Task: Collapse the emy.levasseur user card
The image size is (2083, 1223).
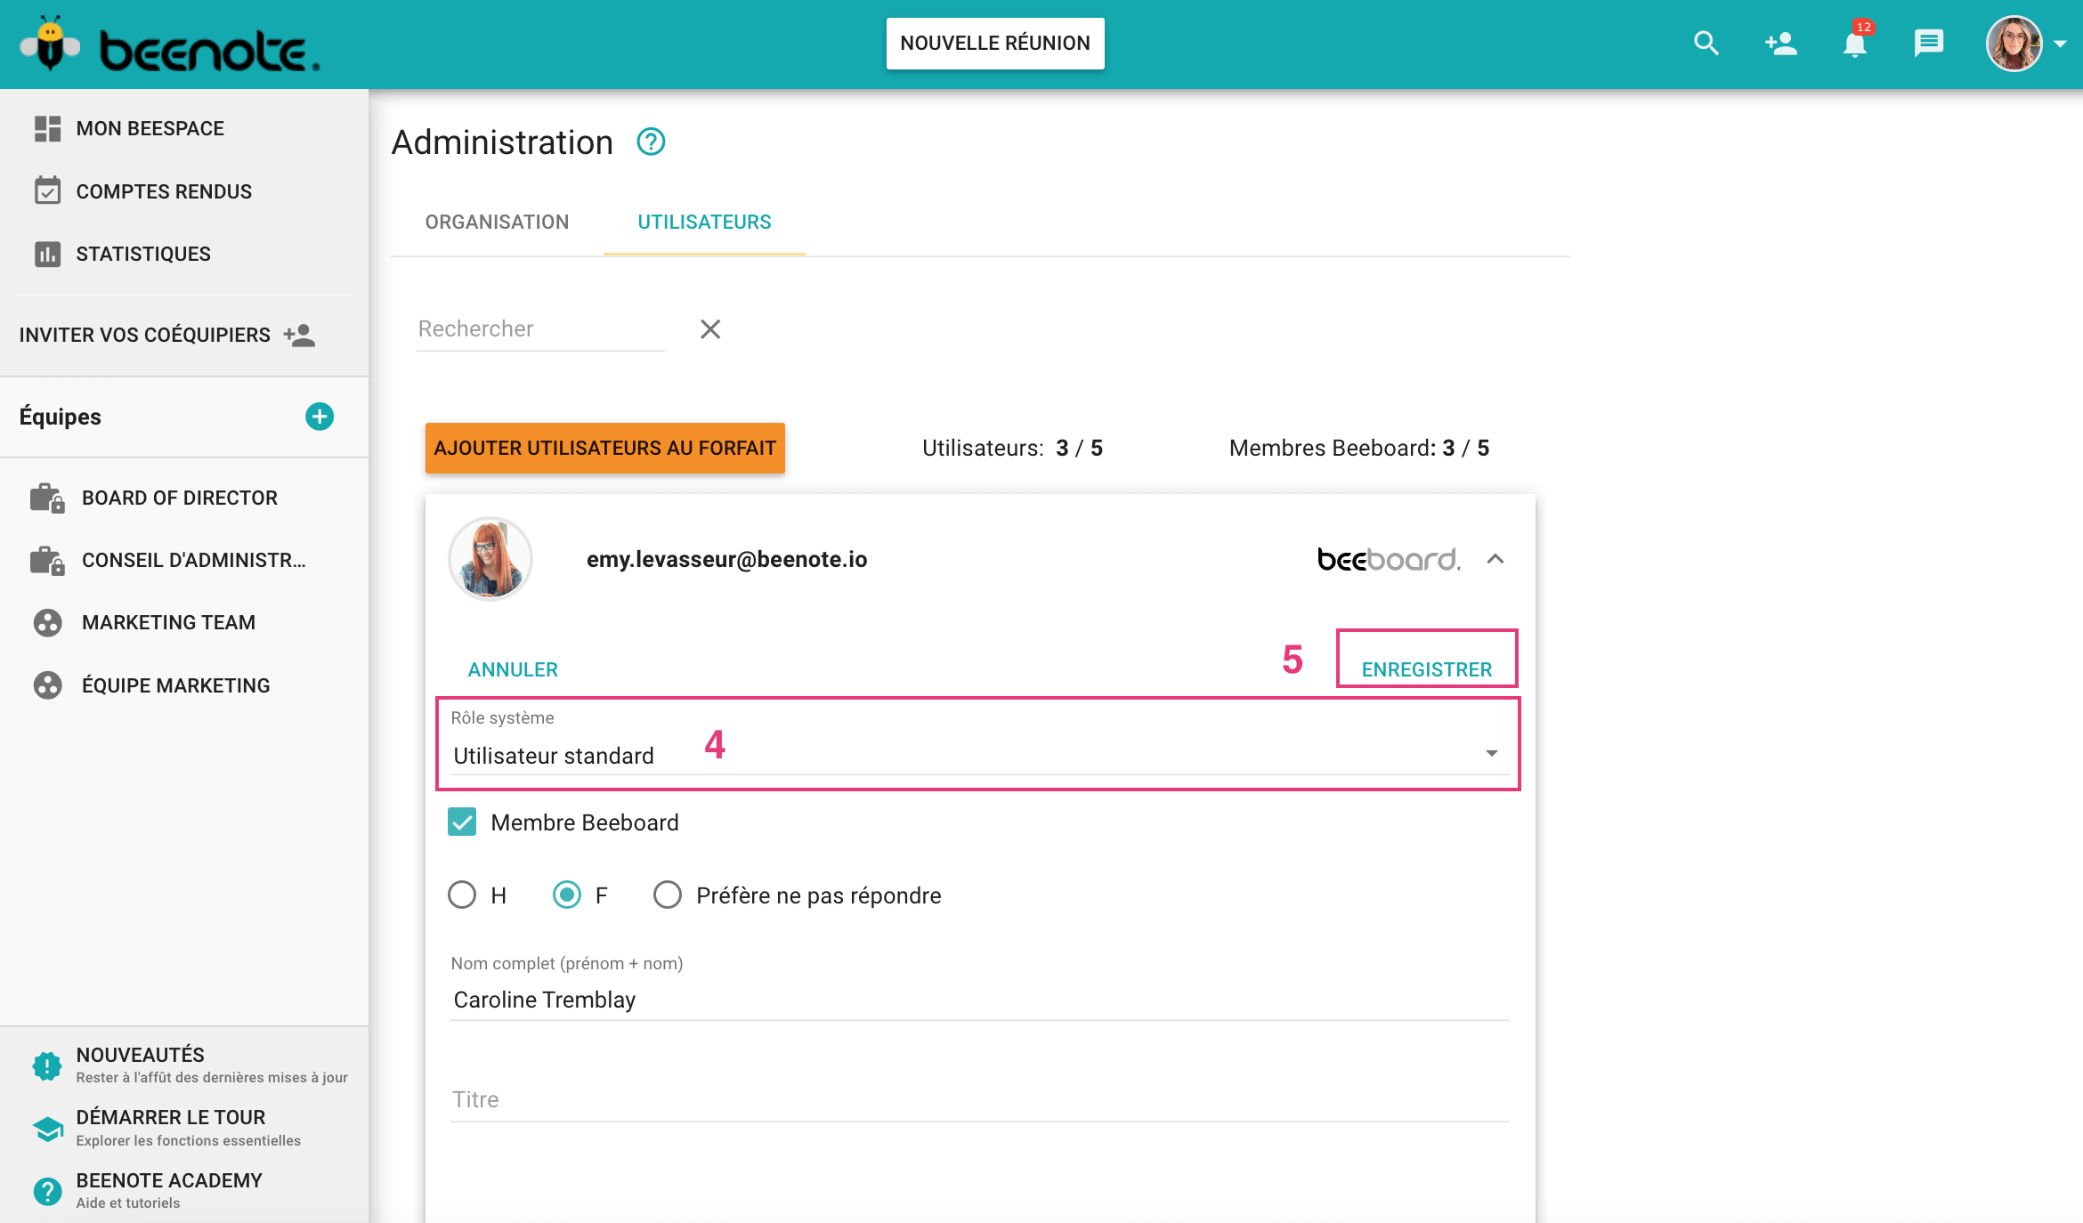Action: [x=1495, y=559]
